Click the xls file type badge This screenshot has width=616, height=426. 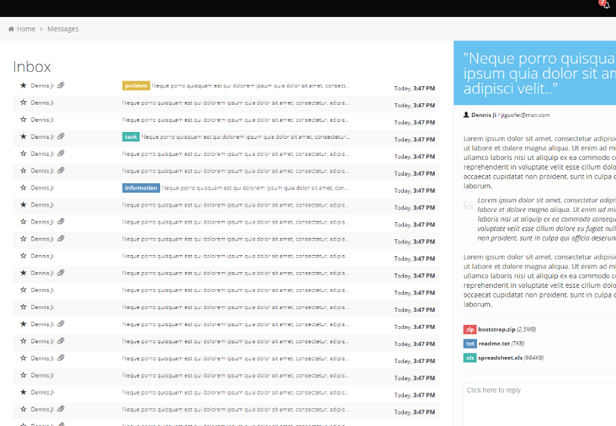click(470, 358)
